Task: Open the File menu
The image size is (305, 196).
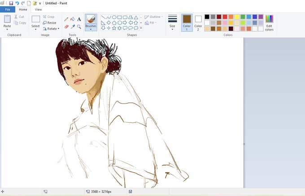Action: (8, 9)
